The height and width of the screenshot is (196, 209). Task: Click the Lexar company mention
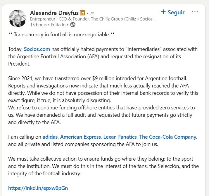pos(110,137)
